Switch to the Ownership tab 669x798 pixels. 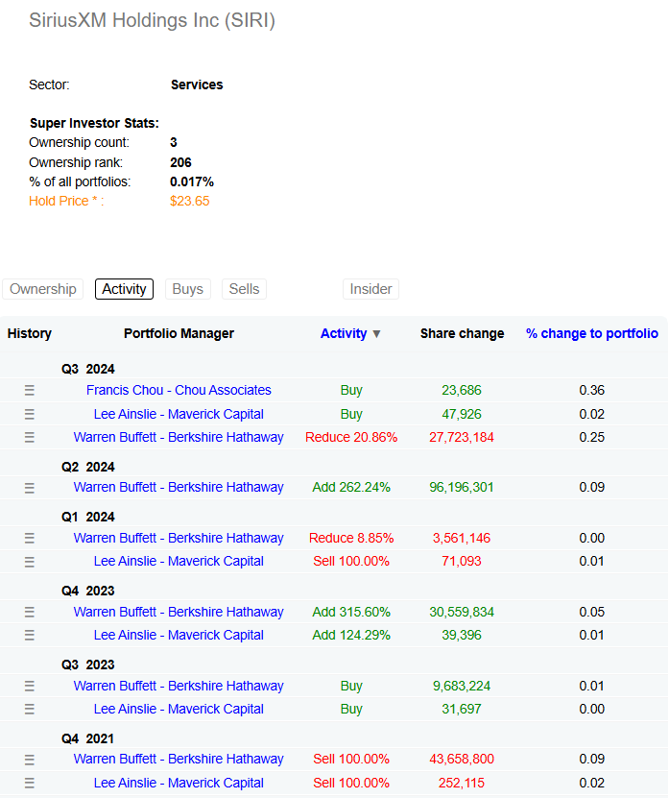[x=43, y=289]
